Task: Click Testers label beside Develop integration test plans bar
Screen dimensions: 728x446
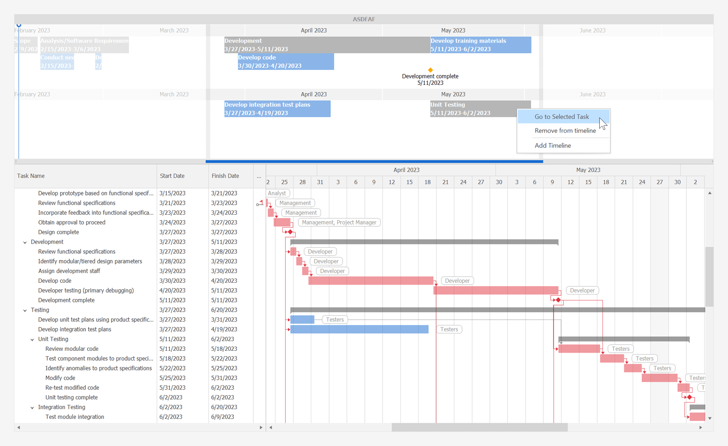Action: (x=449, y=329)
